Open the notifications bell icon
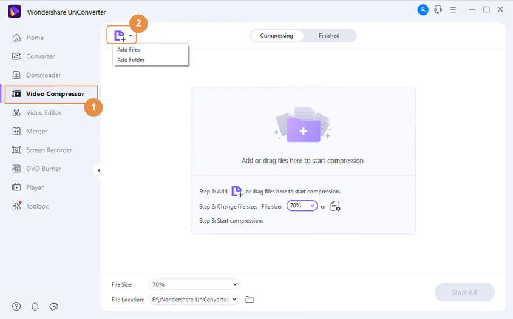Image resolution: width=513 pixels, height=319 pixels. (x=35, y=306)
